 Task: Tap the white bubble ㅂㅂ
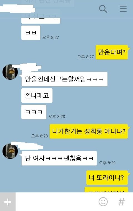pyautogui.click(x=31, y=33)
